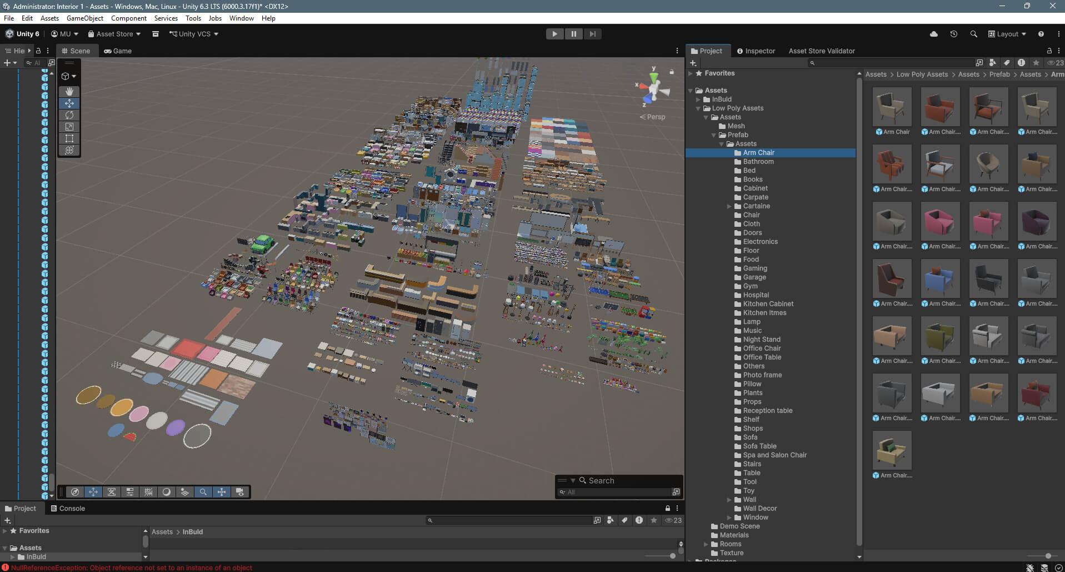Open the Asset Store dropdown
1065x572 pixels.
[x=114, y=34]
